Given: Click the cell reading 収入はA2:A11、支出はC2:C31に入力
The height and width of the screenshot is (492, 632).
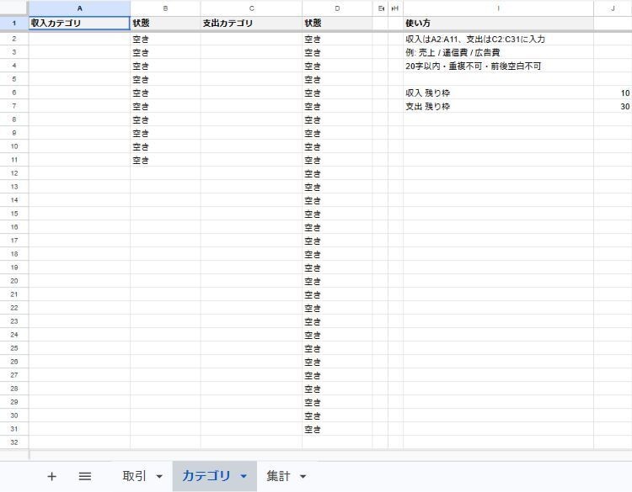Looking at the screenshot, I should (x=498, y=39).
